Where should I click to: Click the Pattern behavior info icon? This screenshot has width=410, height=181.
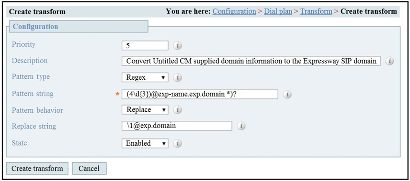[x=178, y=110]
